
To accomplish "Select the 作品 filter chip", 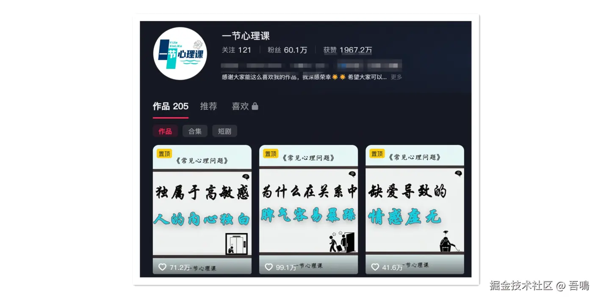I will tap(165, 131).
